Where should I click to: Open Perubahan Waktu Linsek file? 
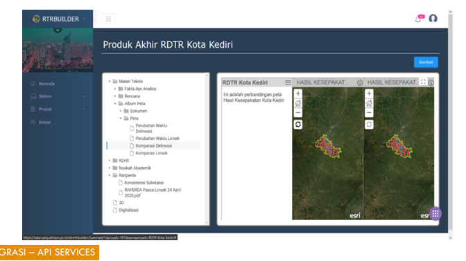point(157,138)
